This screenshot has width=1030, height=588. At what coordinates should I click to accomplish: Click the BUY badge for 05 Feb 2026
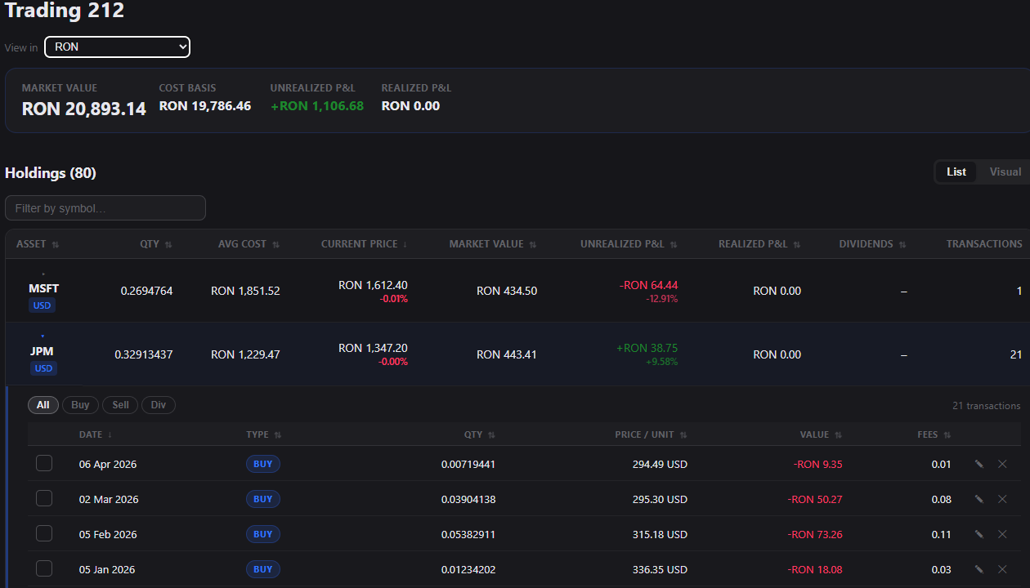pos(263,534)
